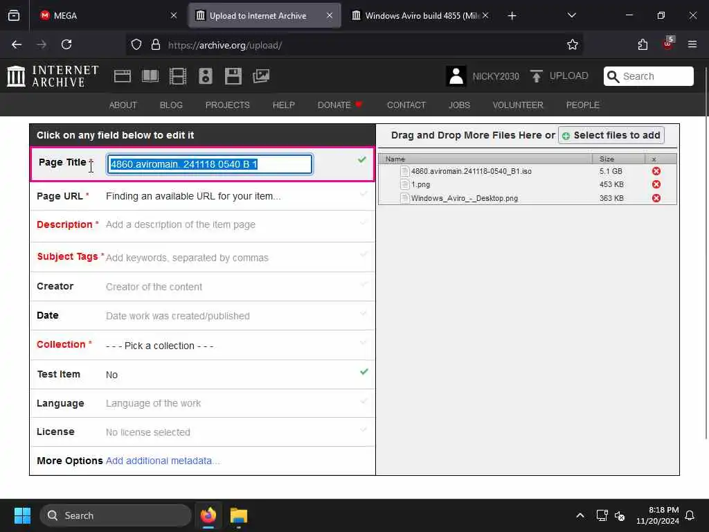This screenshot has width=709, height=532.
Task: Click the upload arrow icon
Action: coord(537,76)
